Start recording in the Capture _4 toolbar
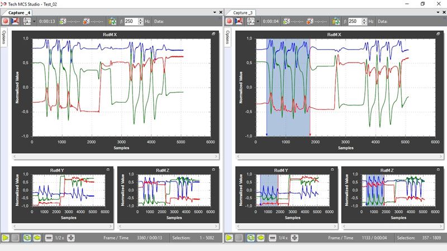This screenshot has width=447, height=251. click(x=6, y=21)
